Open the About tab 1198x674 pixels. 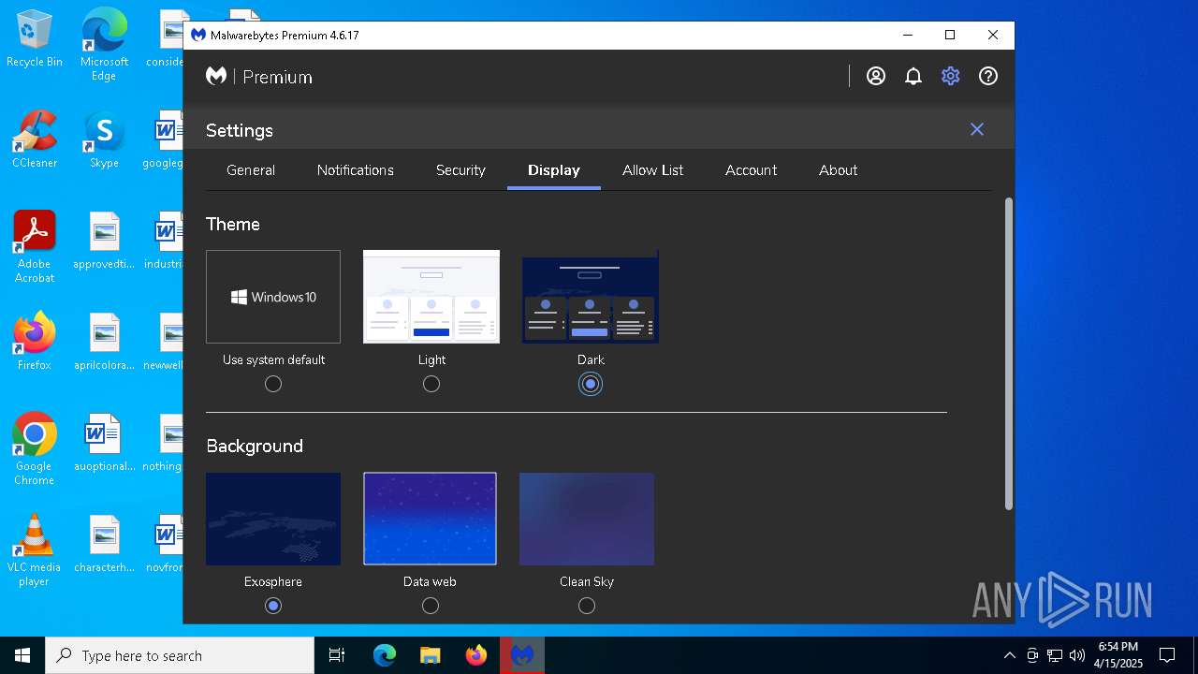(838, 170)
